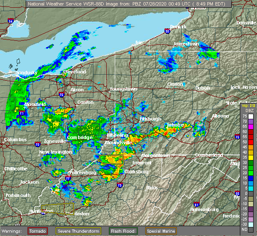The height and width of the screenshot is (236, 257).
Task: Click the Cambridge city label
Action: [x=80, y=137]
